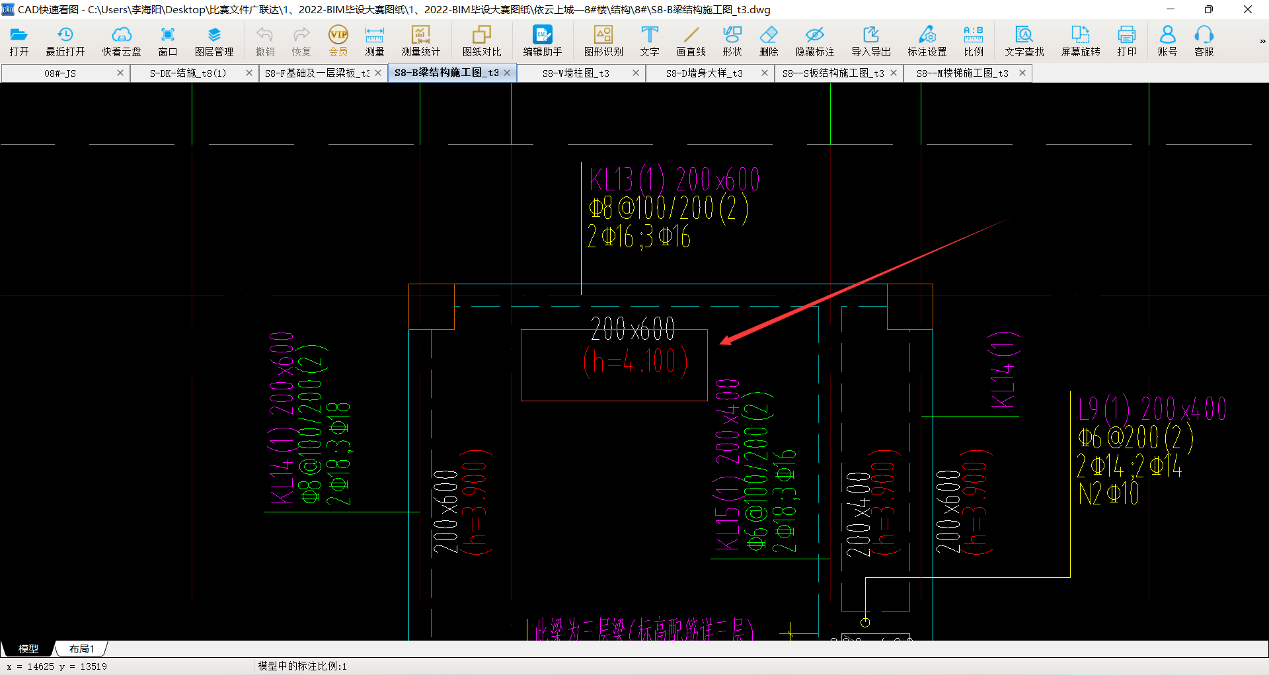Select the 文字 text tool
Viewport: 1269px width, 675px height.
(x=650, y=41)
